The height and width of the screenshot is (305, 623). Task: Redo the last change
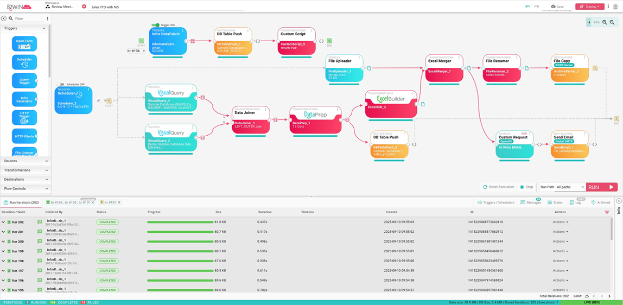click(x=536, y=7)
